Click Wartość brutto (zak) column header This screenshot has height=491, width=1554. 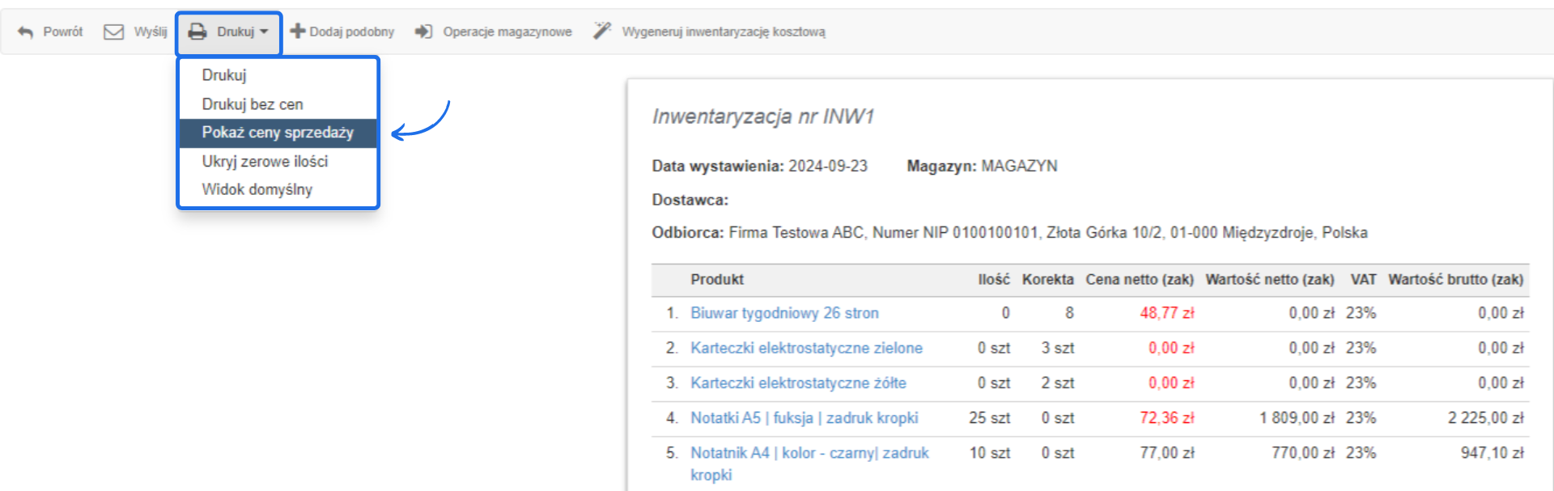pos(1456,279)
